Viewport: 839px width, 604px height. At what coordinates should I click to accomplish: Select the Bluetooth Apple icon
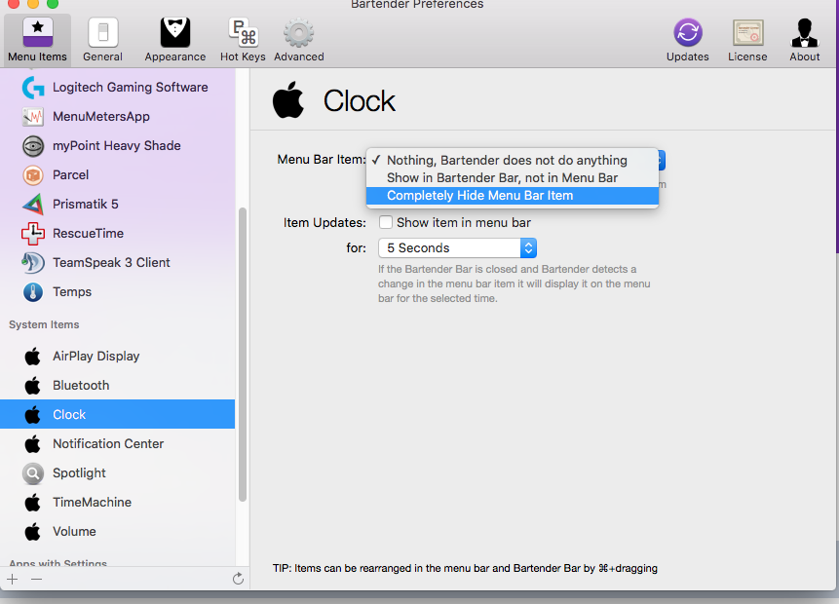33,385
